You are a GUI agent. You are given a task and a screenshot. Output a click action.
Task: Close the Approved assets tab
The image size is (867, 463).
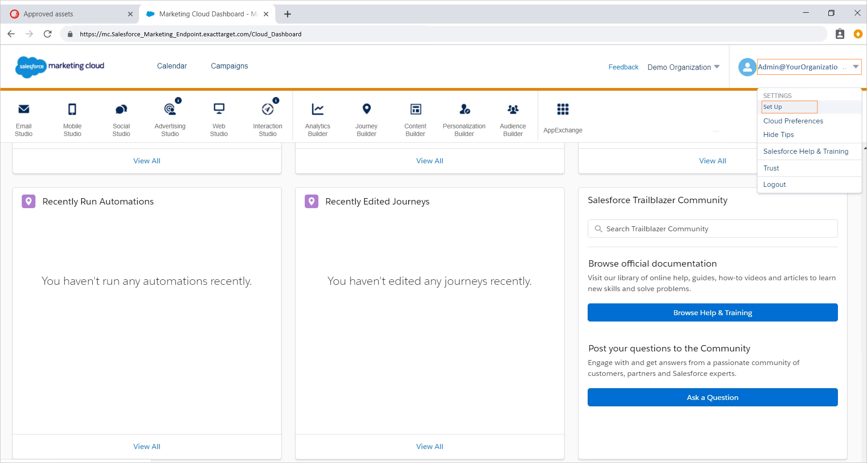click(130, 14)
